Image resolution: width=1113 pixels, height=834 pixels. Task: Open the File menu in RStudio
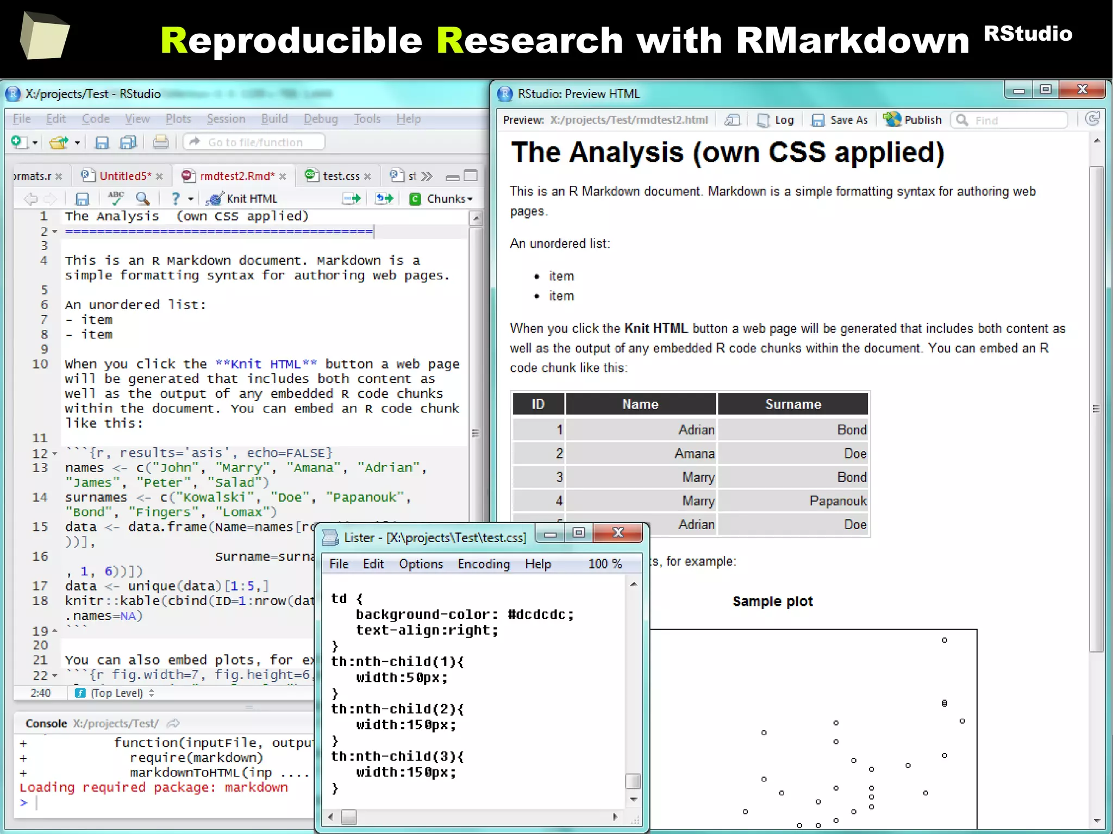(22, 118)
